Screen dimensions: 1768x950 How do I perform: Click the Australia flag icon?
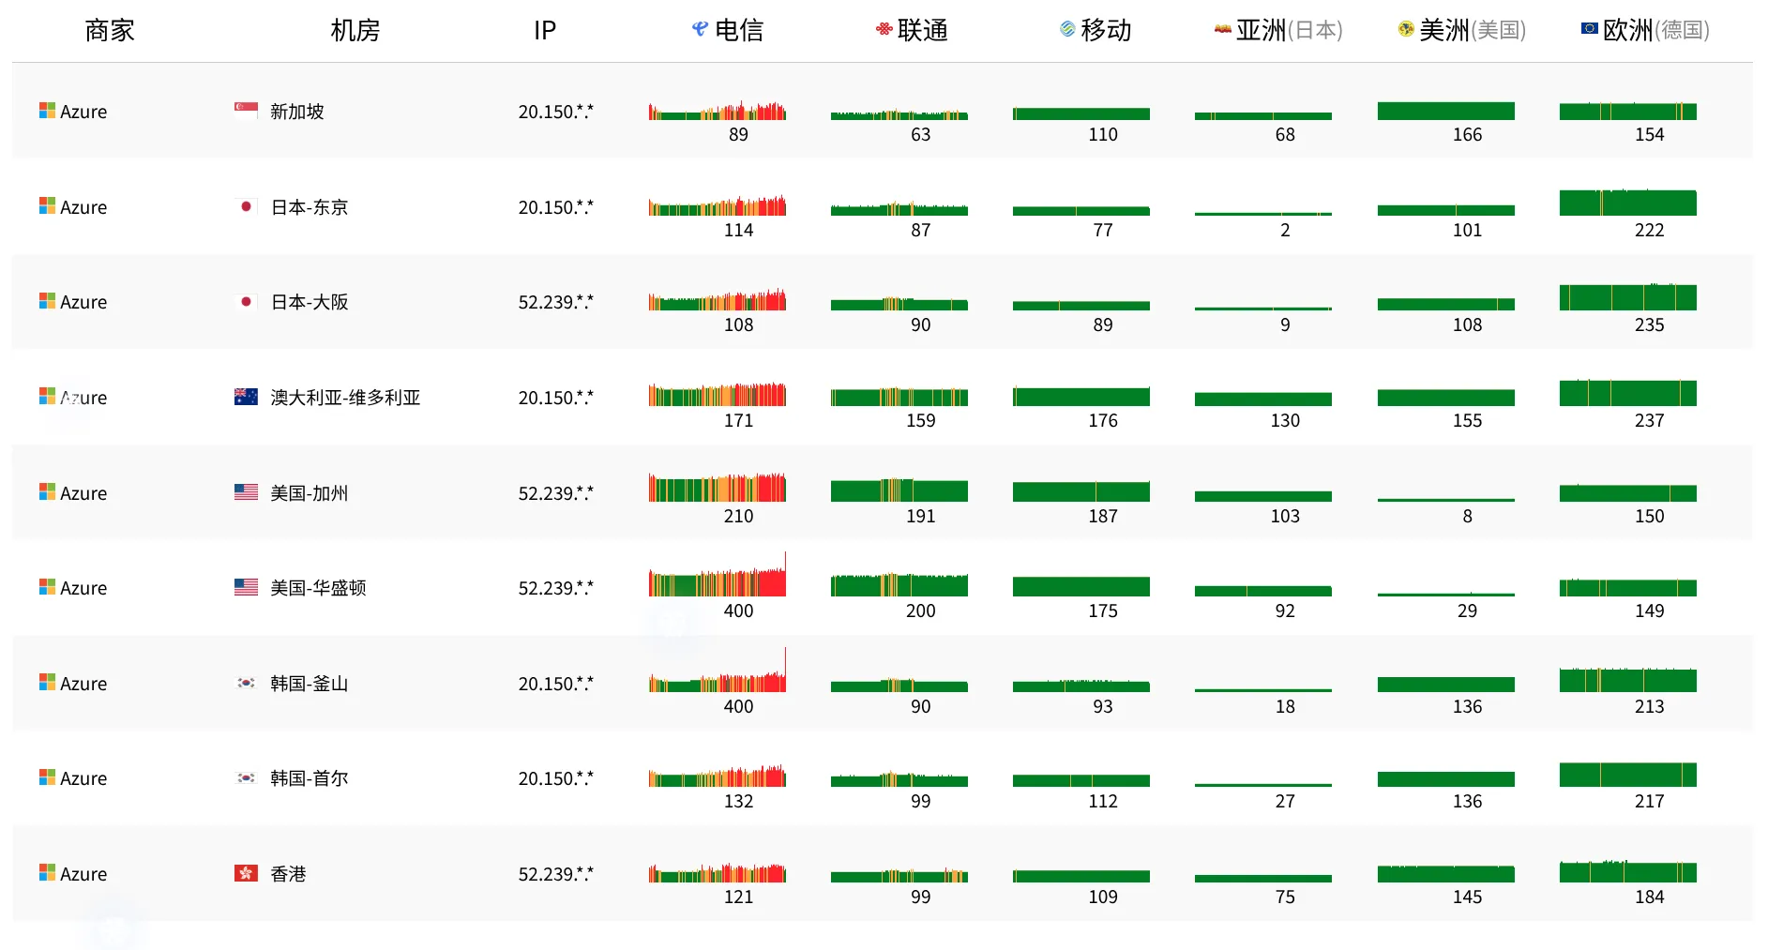246,397
